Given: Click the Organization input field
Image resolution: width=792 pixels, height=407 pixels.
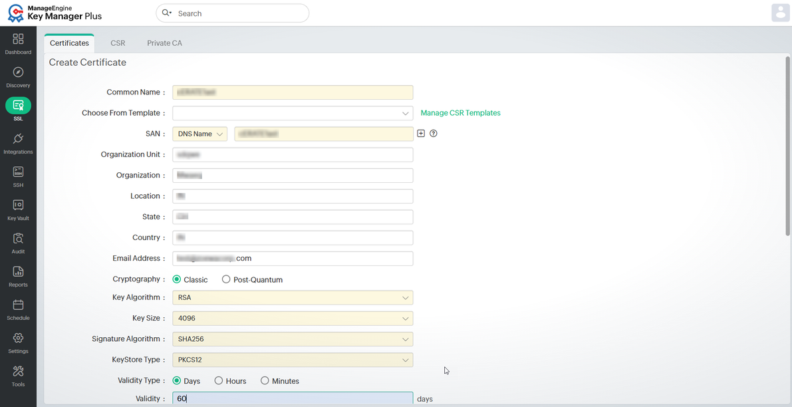Looking at the screenshot, I should click(x=293, y=175).
